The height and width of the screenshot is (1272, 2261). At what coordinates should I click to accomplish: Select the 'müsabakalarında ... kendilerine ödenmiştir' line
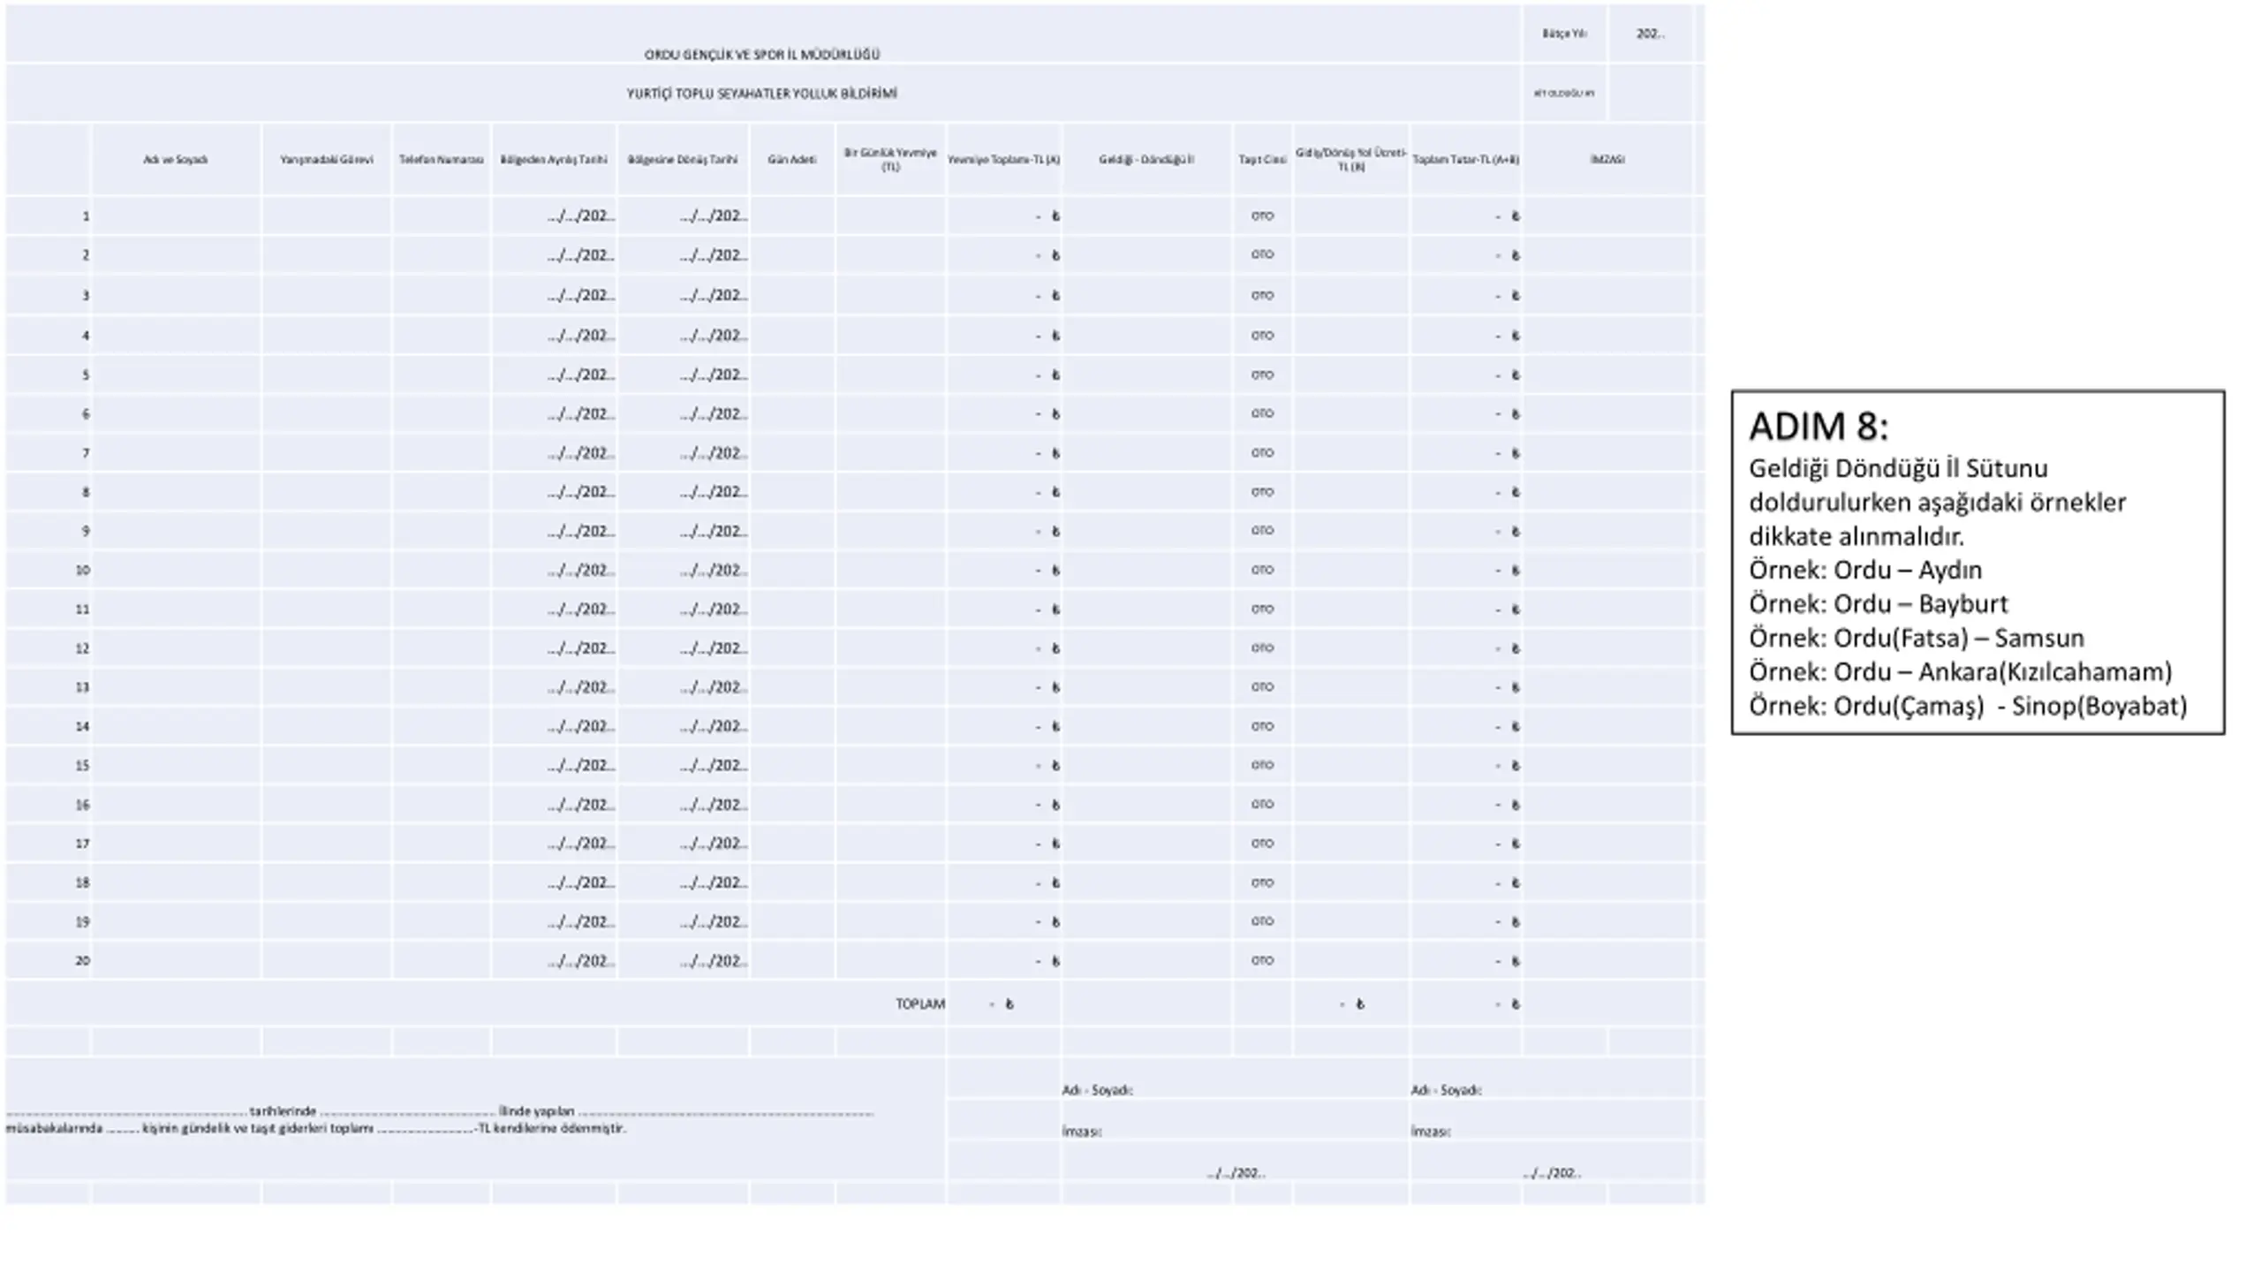pyautogui.click(x=316, y=1128)
